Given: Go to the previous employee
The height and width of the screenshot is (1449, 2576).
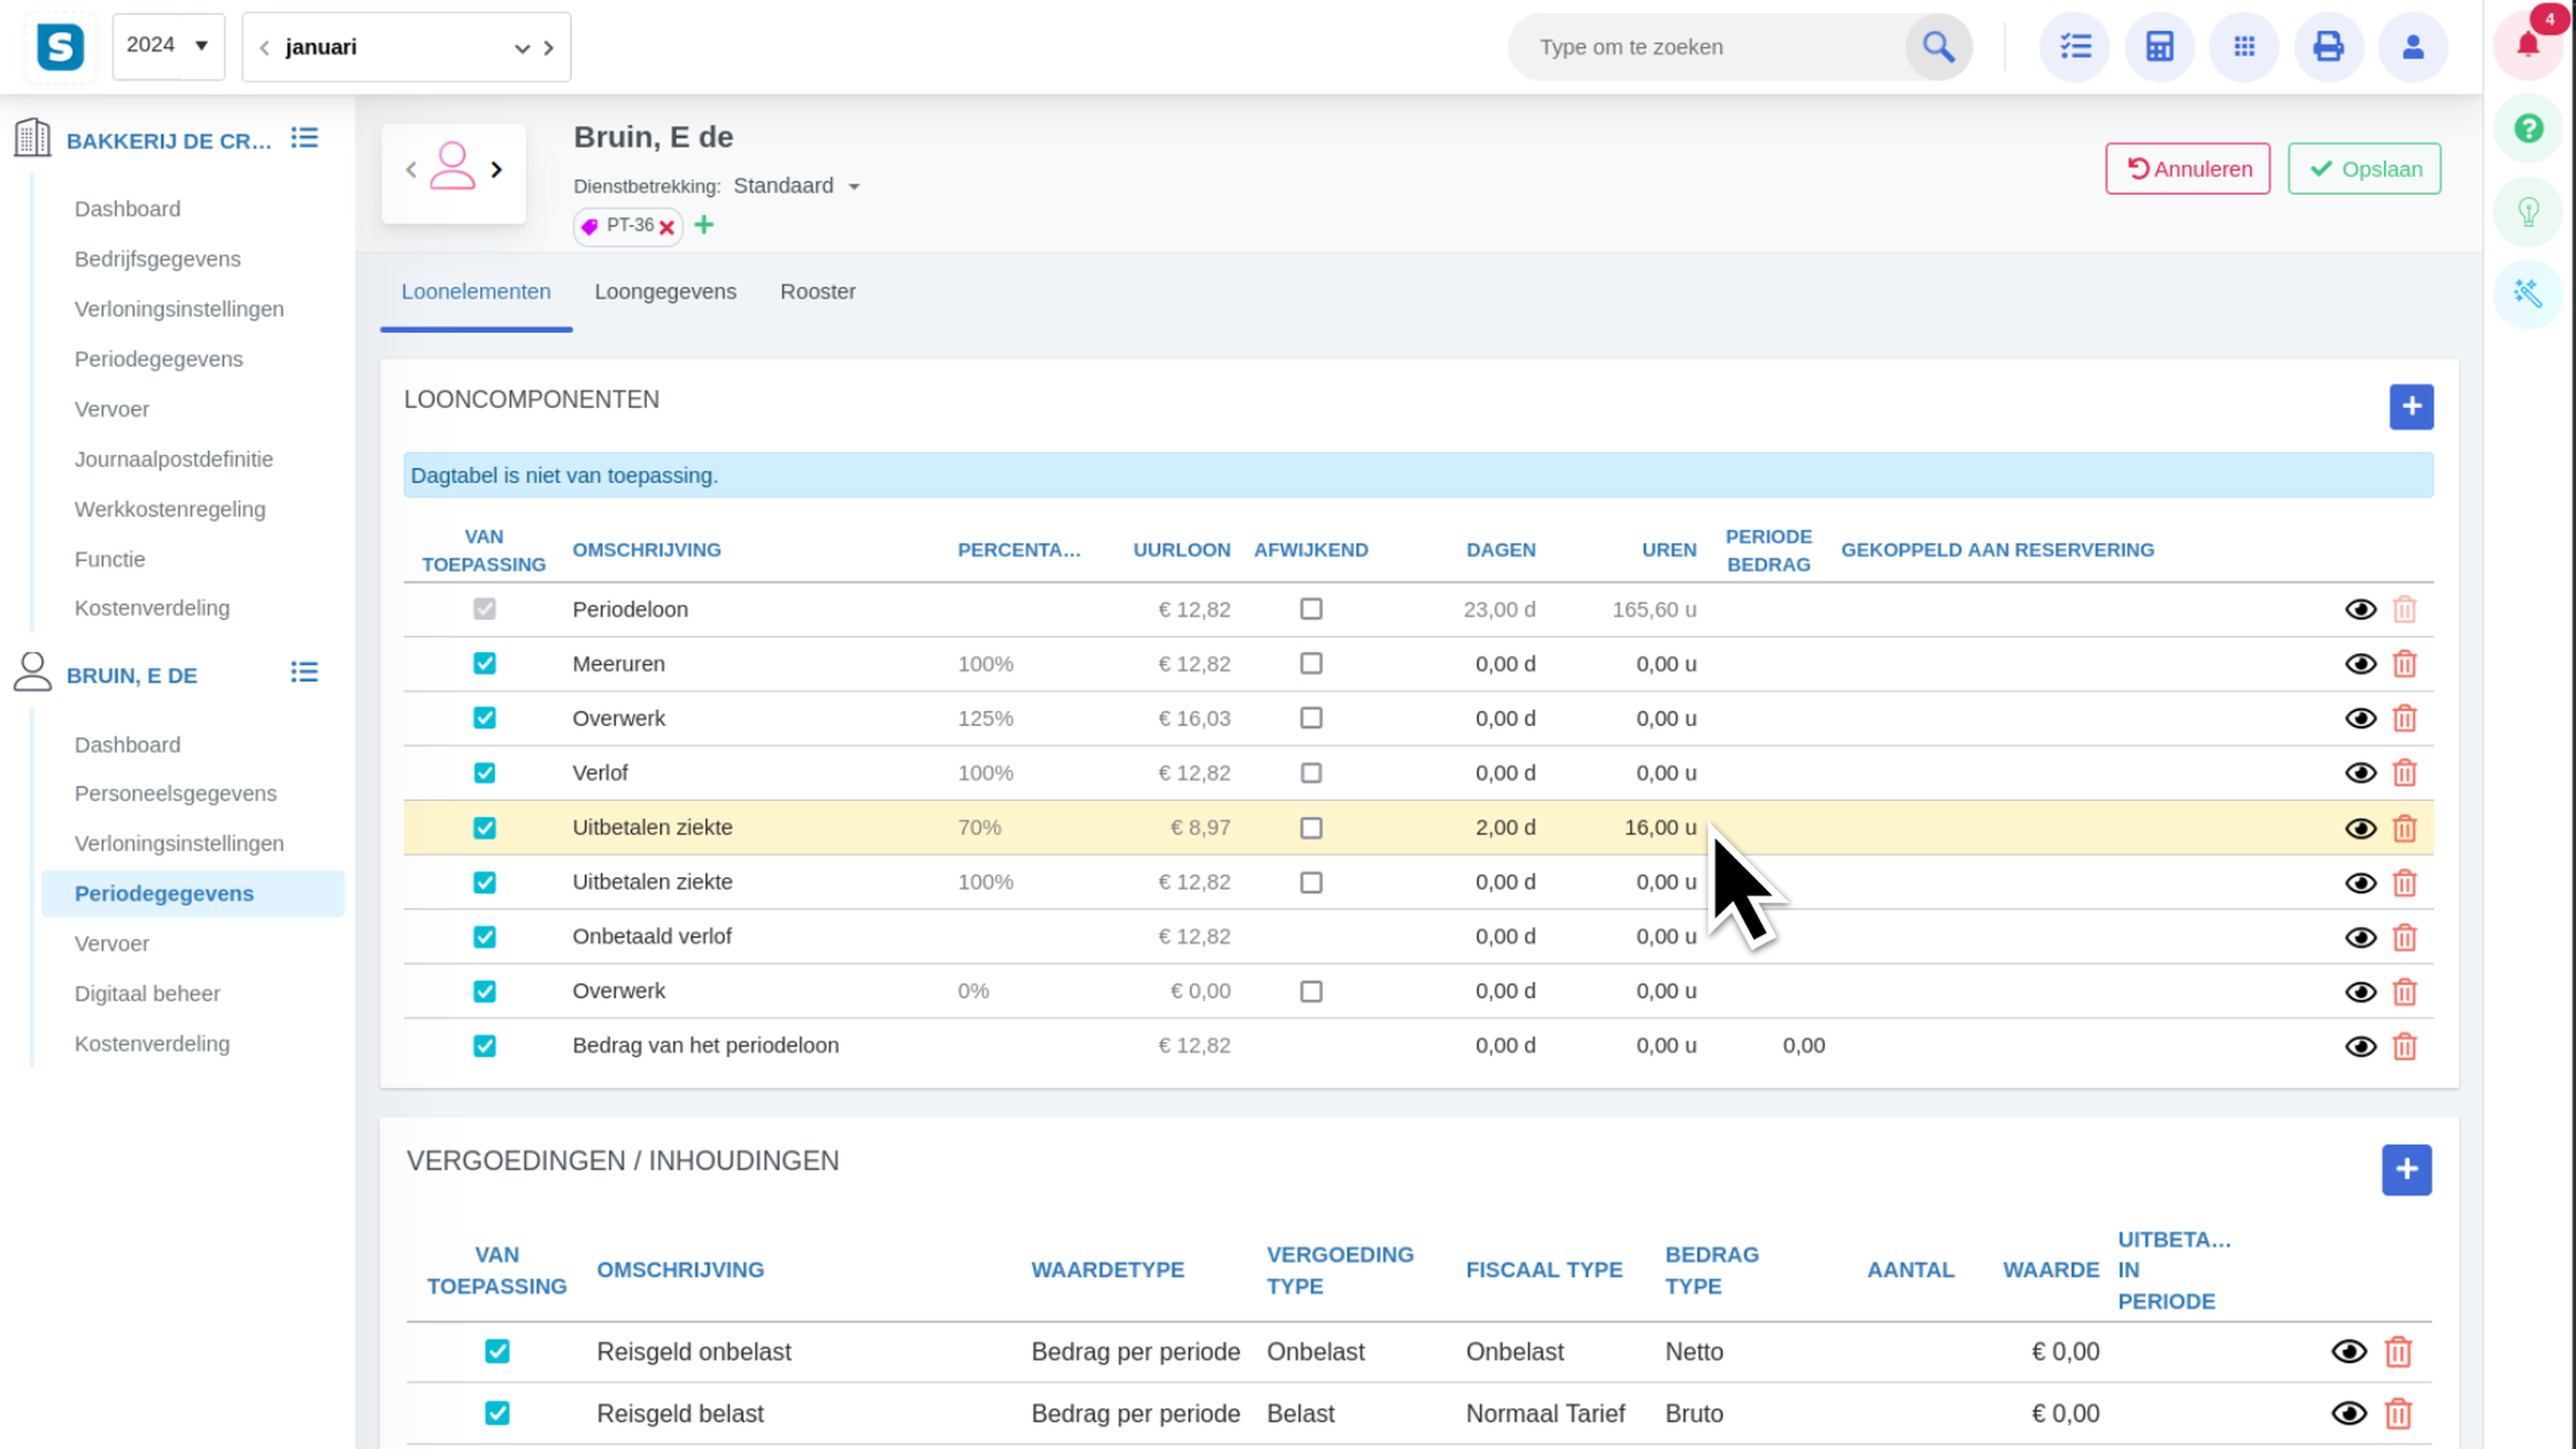Looking at the screenshot, I should pos(411,170).
